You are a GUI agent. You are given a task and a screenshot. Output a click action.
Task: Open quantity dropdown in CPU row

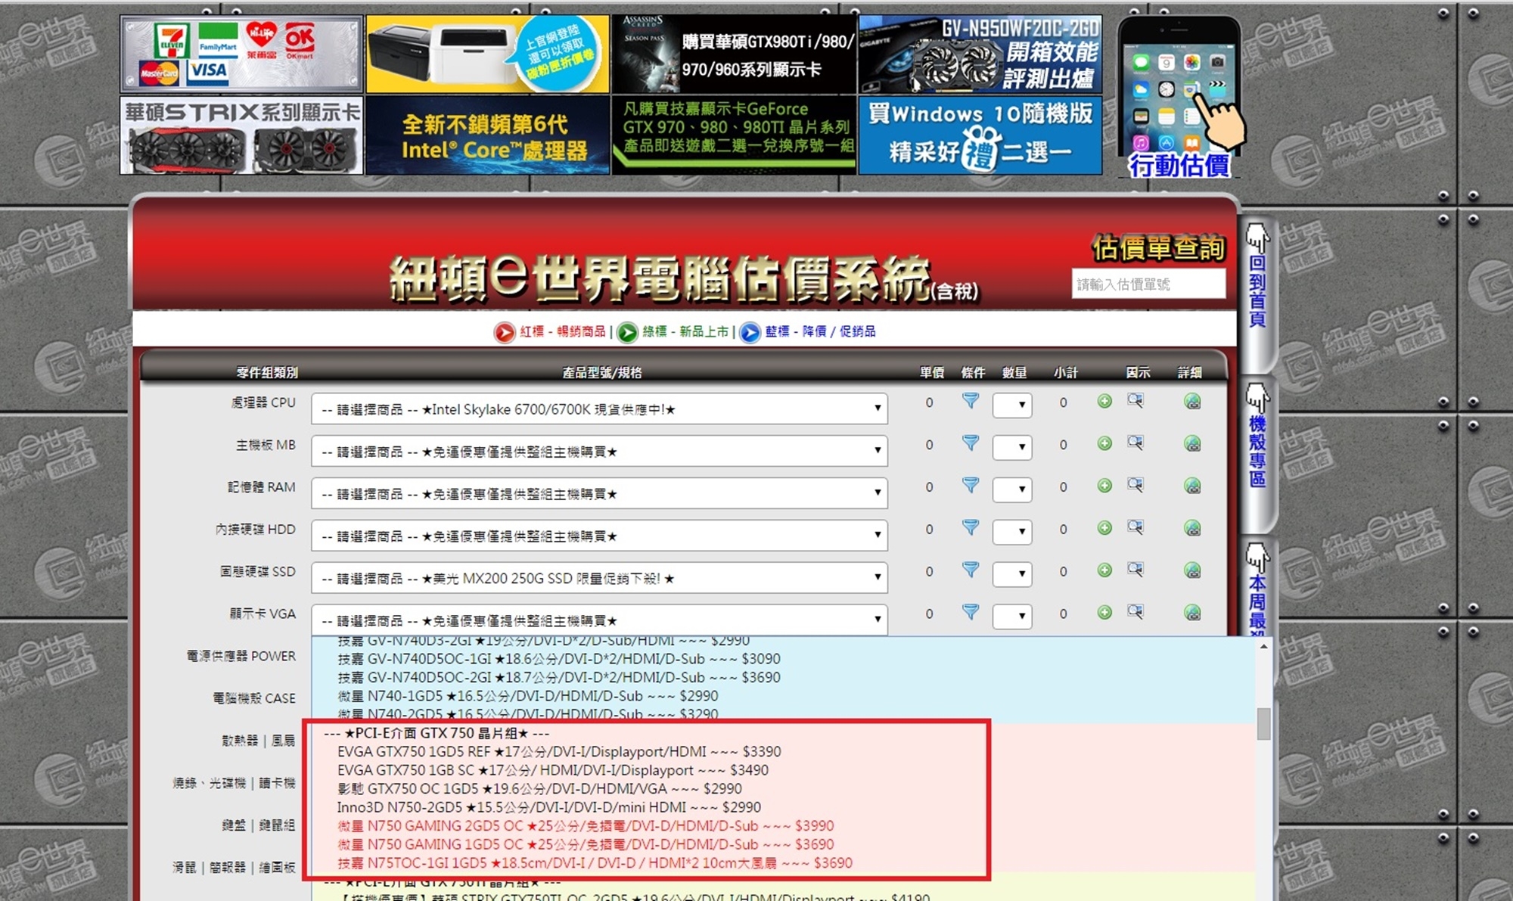click(x=1012, y=405)
